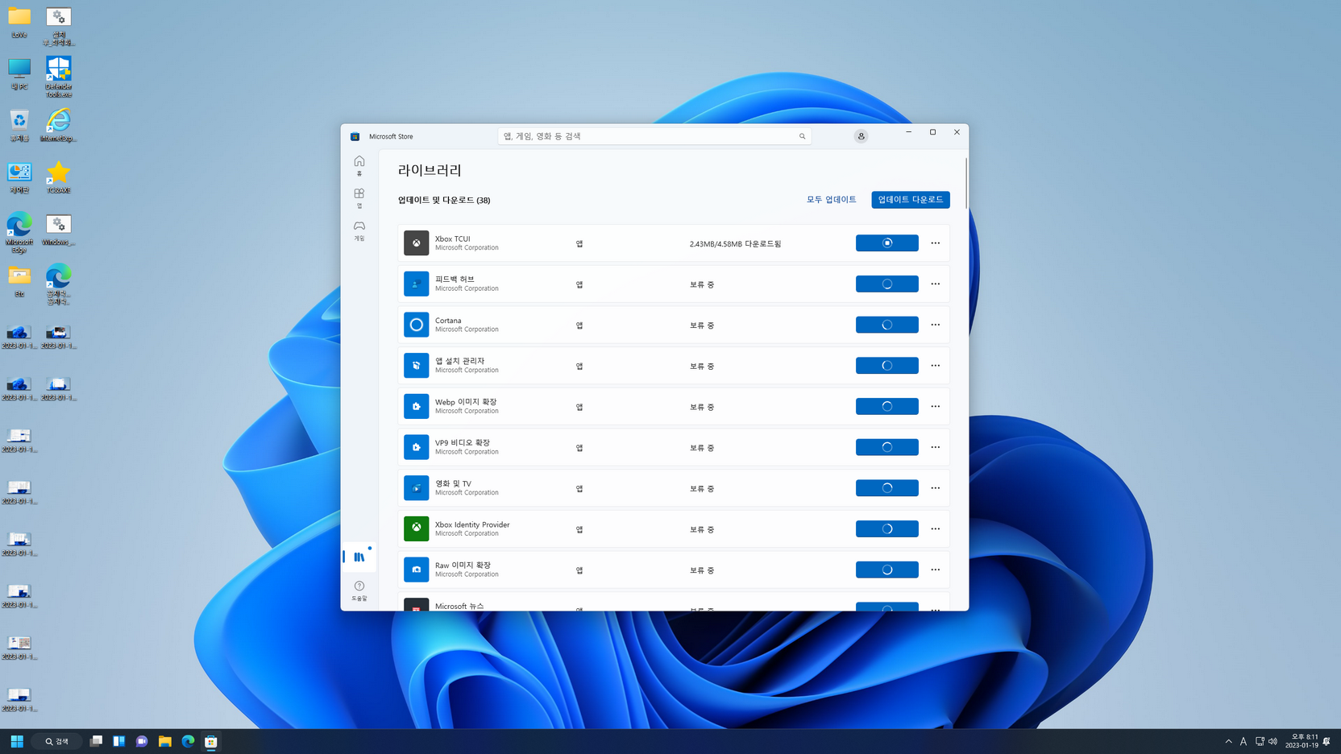Open the Help icon in Store sidebar
This screenshot has height=754, width=1341.
(x=359, y=590)
